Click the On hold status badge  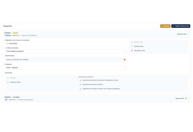[x=15, y=33]
